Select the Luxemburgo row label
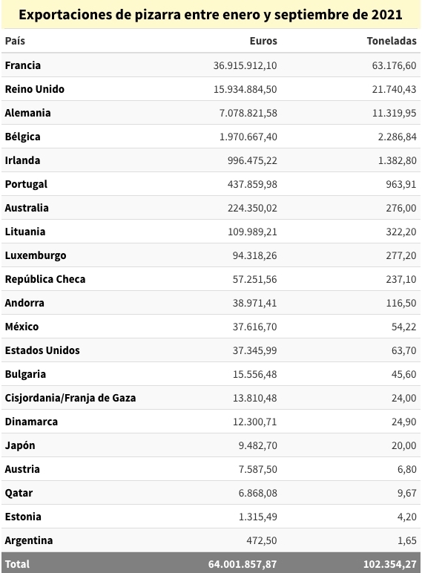Image resolution: width=422 pixels, height=573 pixels. [36, 255]
